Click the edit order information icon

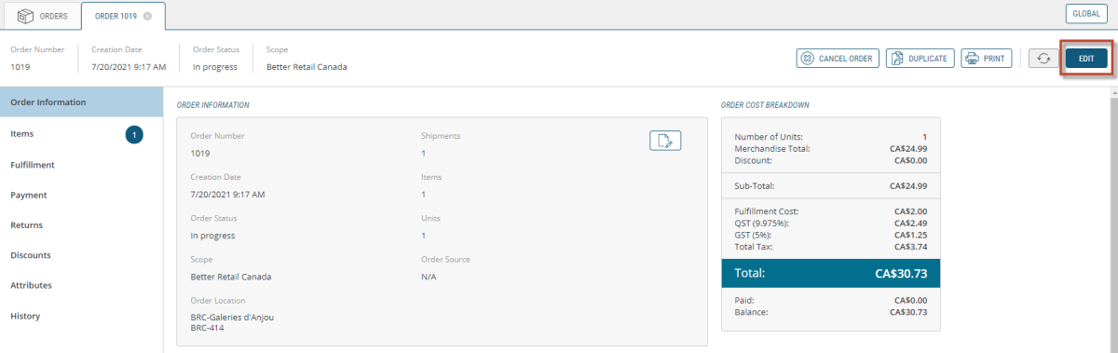[x=666, y=141]
